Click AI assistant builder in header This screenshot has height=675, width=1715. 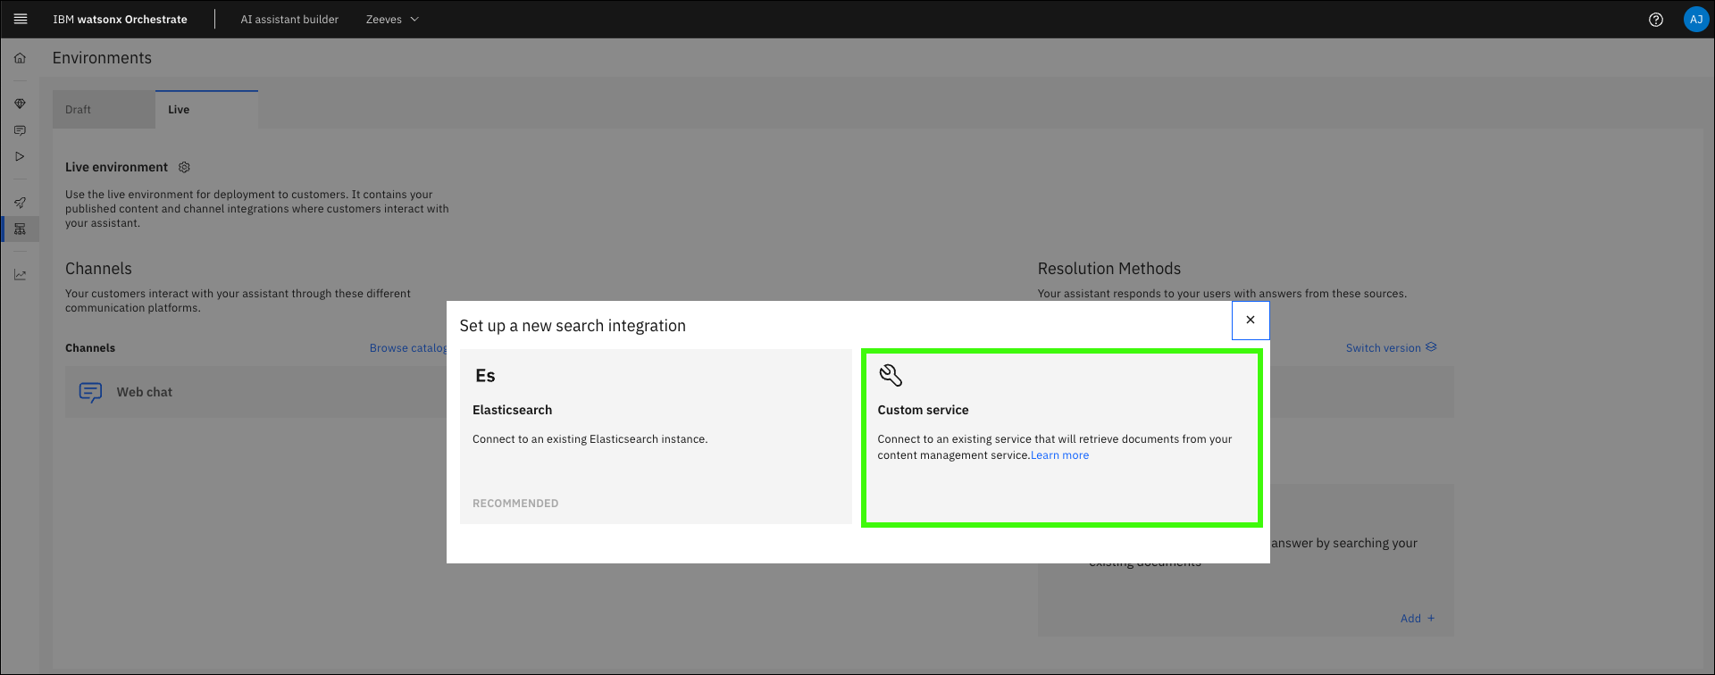289,20
